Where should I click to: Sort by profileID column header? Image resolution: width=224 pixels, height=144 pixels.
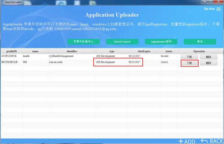[x=11, y=51]
